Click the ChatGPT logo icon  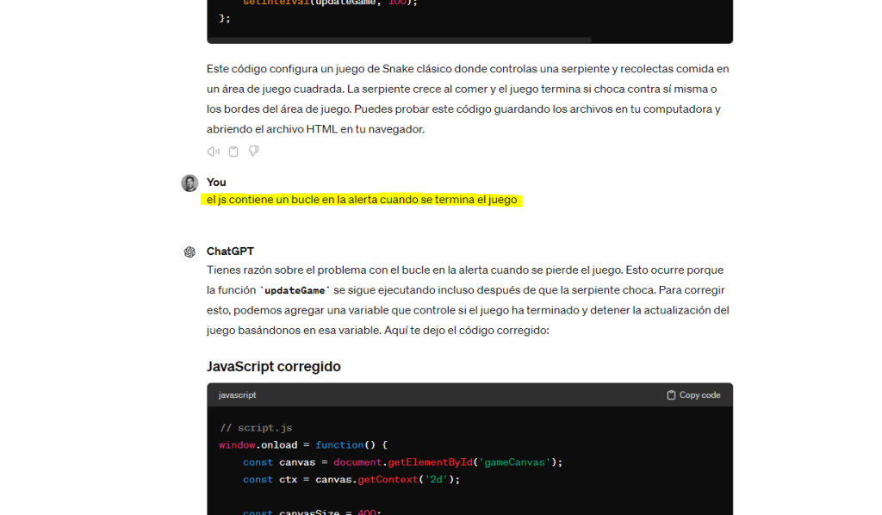point(189,251)
